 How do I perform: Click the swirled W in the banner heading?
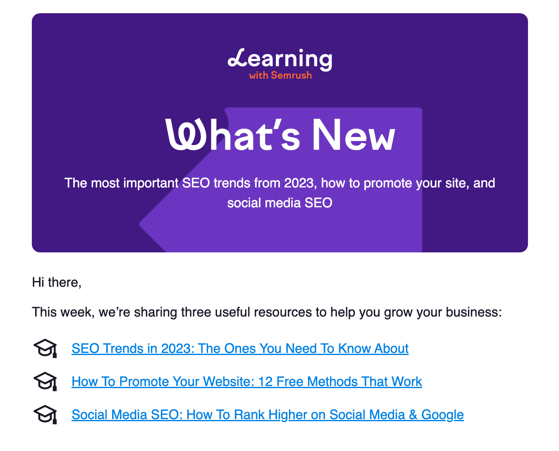pyautogui.click(x=186, y=134)
